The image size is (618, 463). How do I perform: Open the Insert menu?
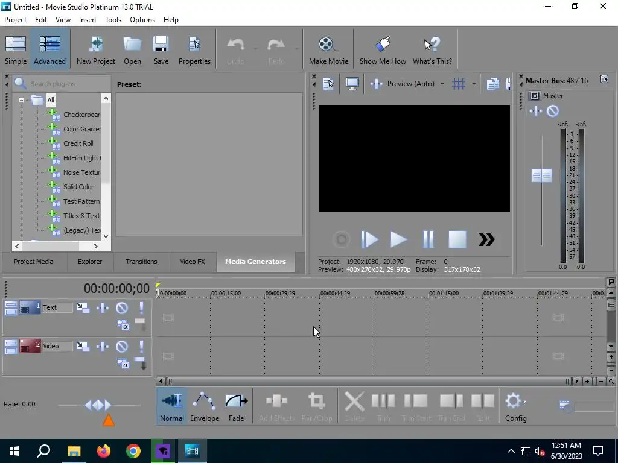(x=88, y=20)
